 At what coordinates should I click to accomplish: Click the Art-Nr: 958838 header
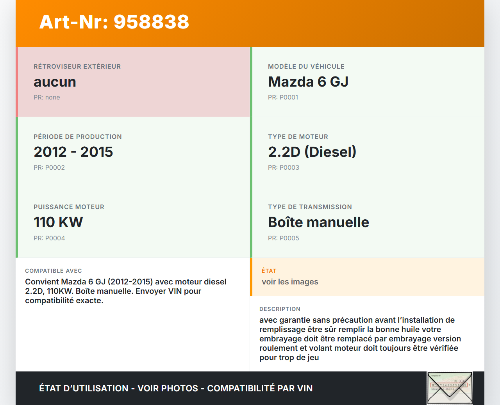[114, 23]
